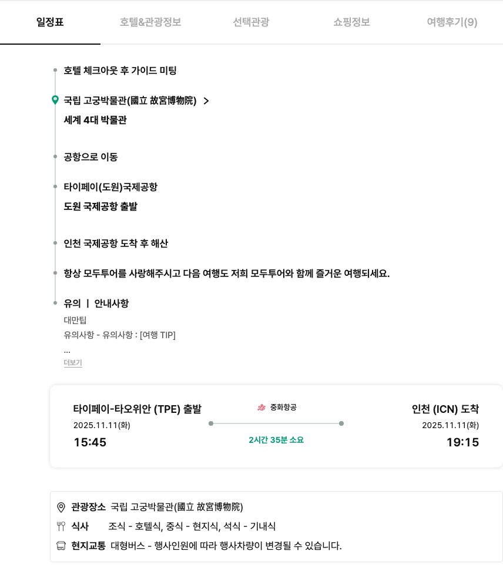This screenshot has height=584, width=503.
Task: Click the 식사 fork and knife icon
Action: [x=61, y=526]
